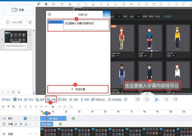
Task: Click the 录音 microphone recording tool
Action: pyautogui.click(x=85, y=99)
